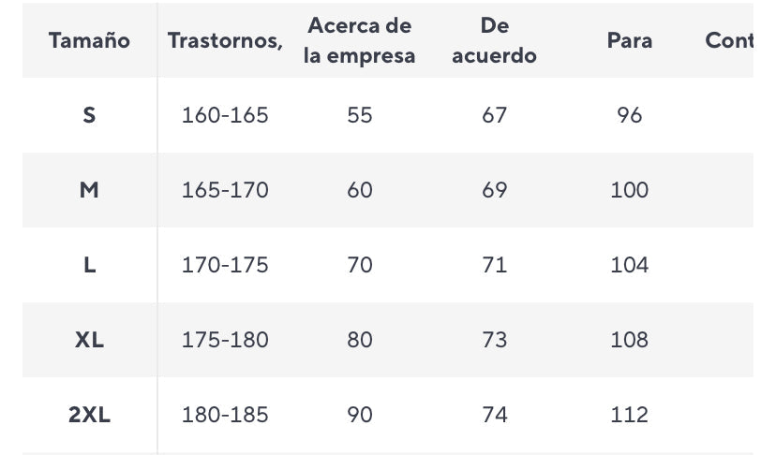The height and width of the screenshot is (455, 776).
Task: Click the Trastornos column header
Action: 225,40
